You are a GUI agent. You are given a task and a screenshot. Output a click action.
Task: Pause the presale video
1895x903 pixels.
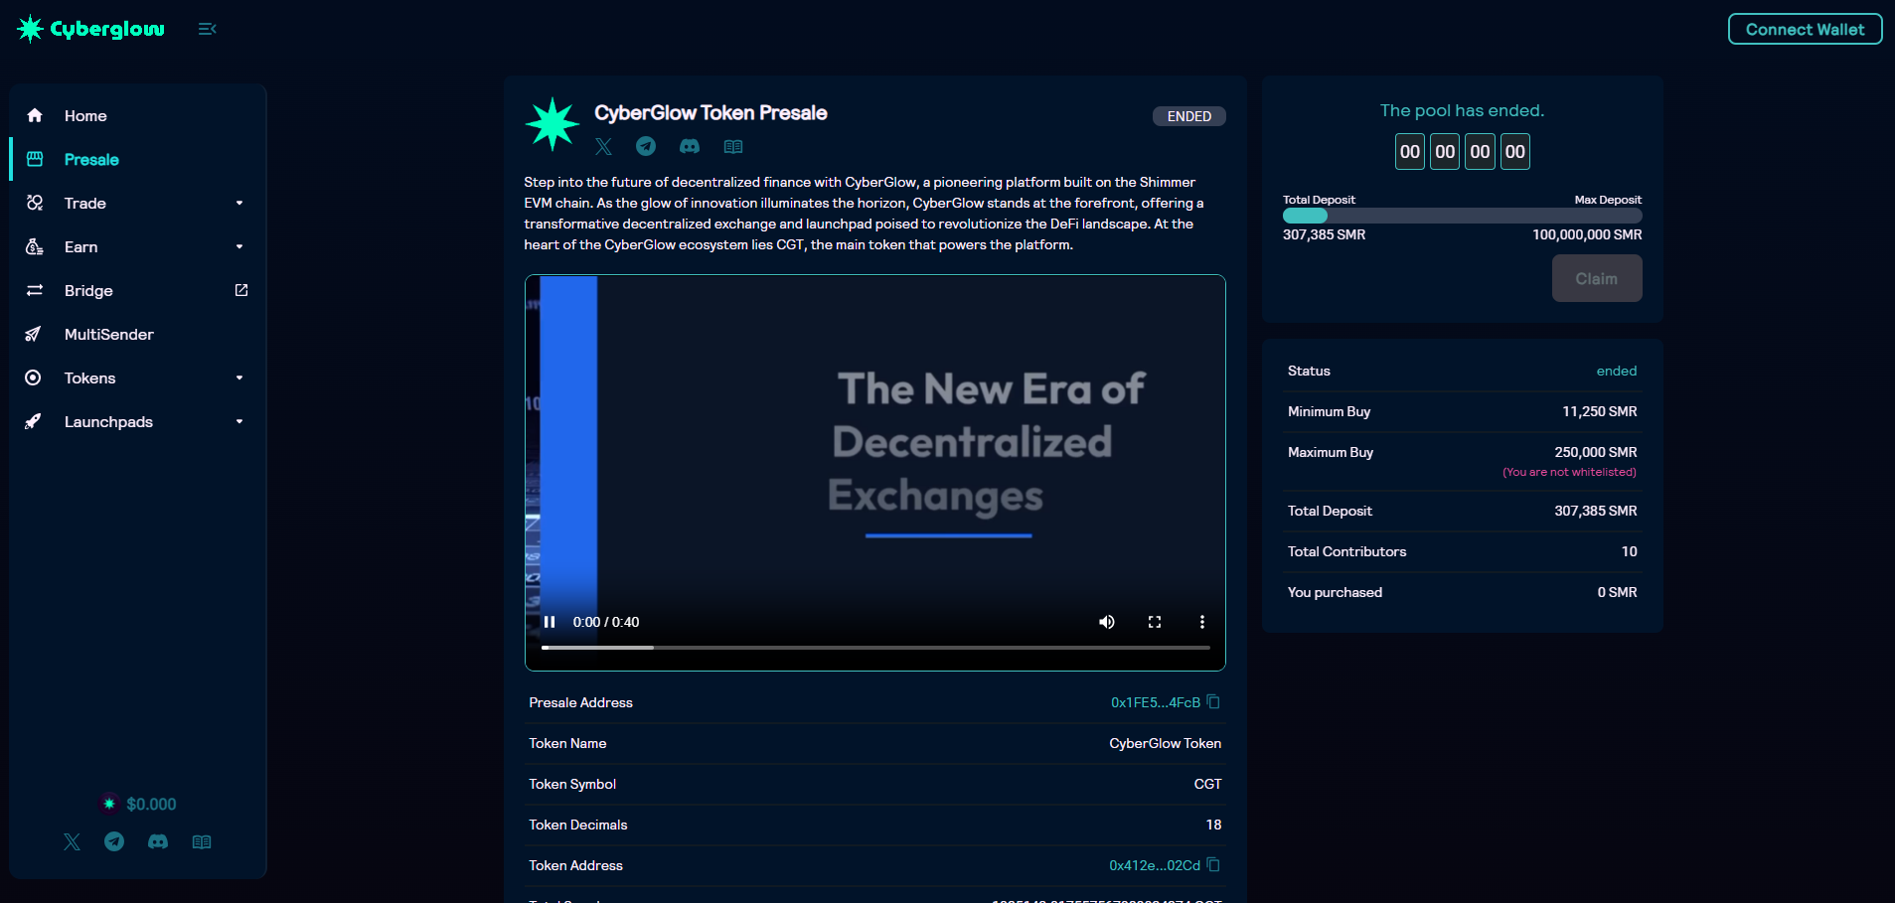550,622
